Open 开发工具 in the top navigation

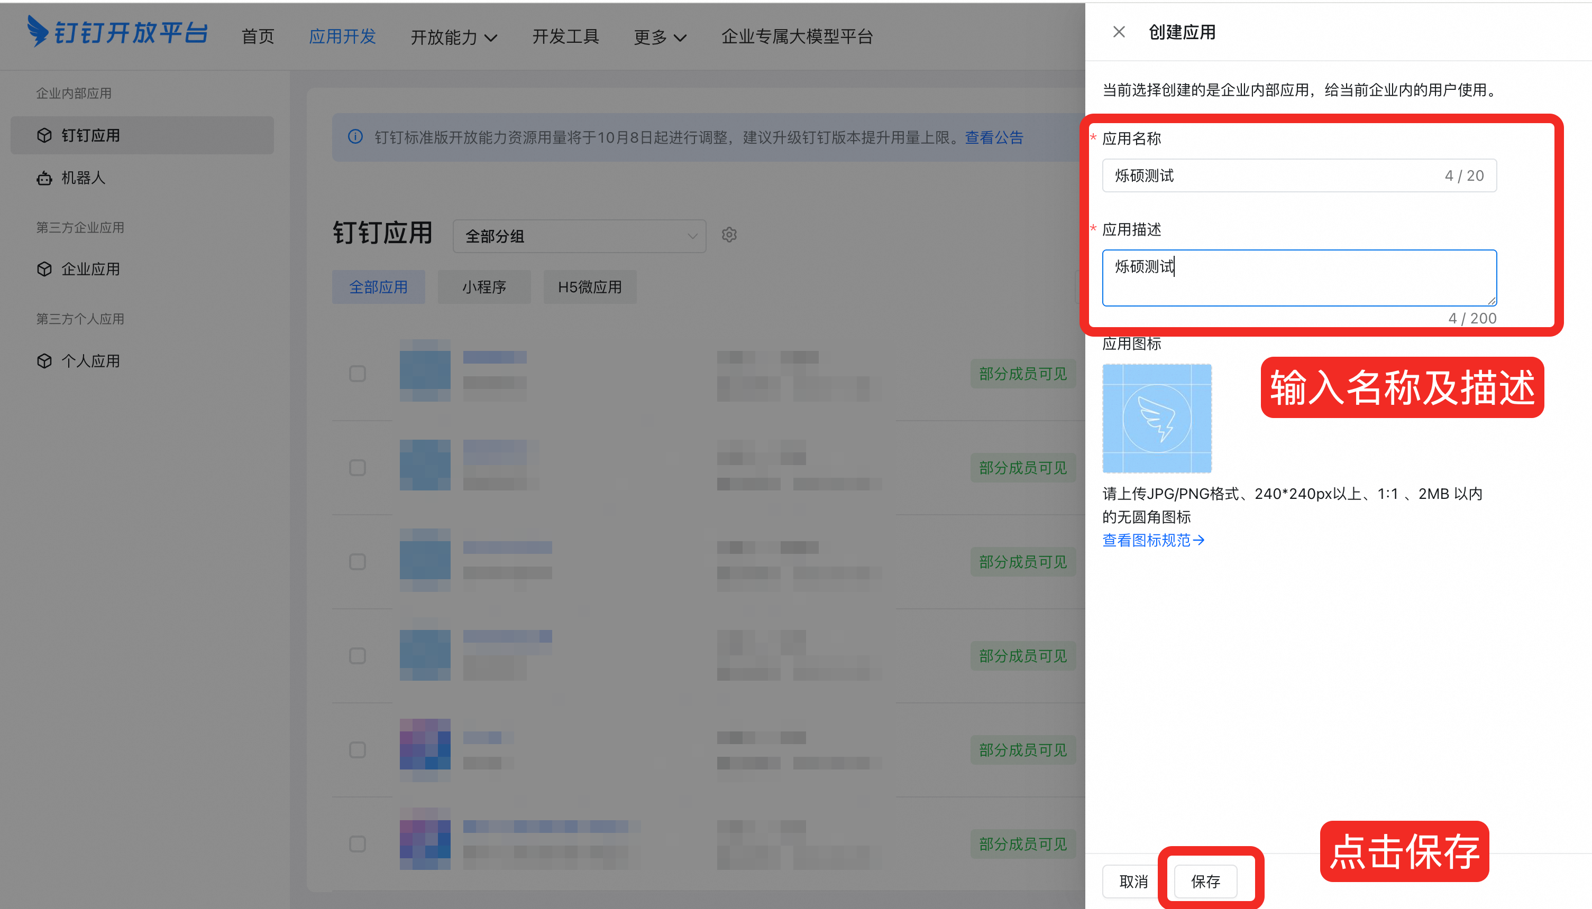click(565, 36)
